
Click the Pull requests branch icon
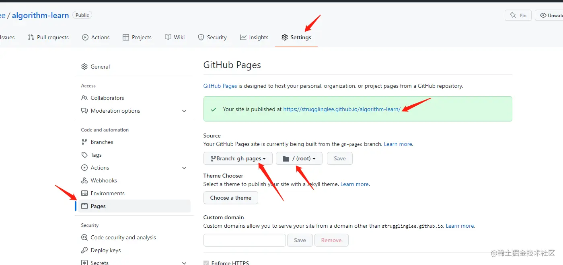click(31, 37)
